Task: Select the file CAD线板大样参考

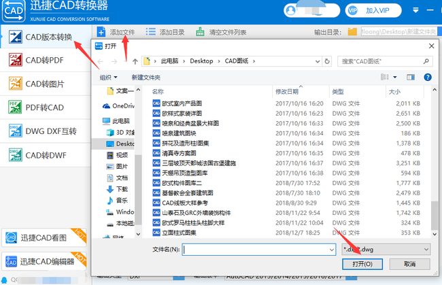Action: 180,203
